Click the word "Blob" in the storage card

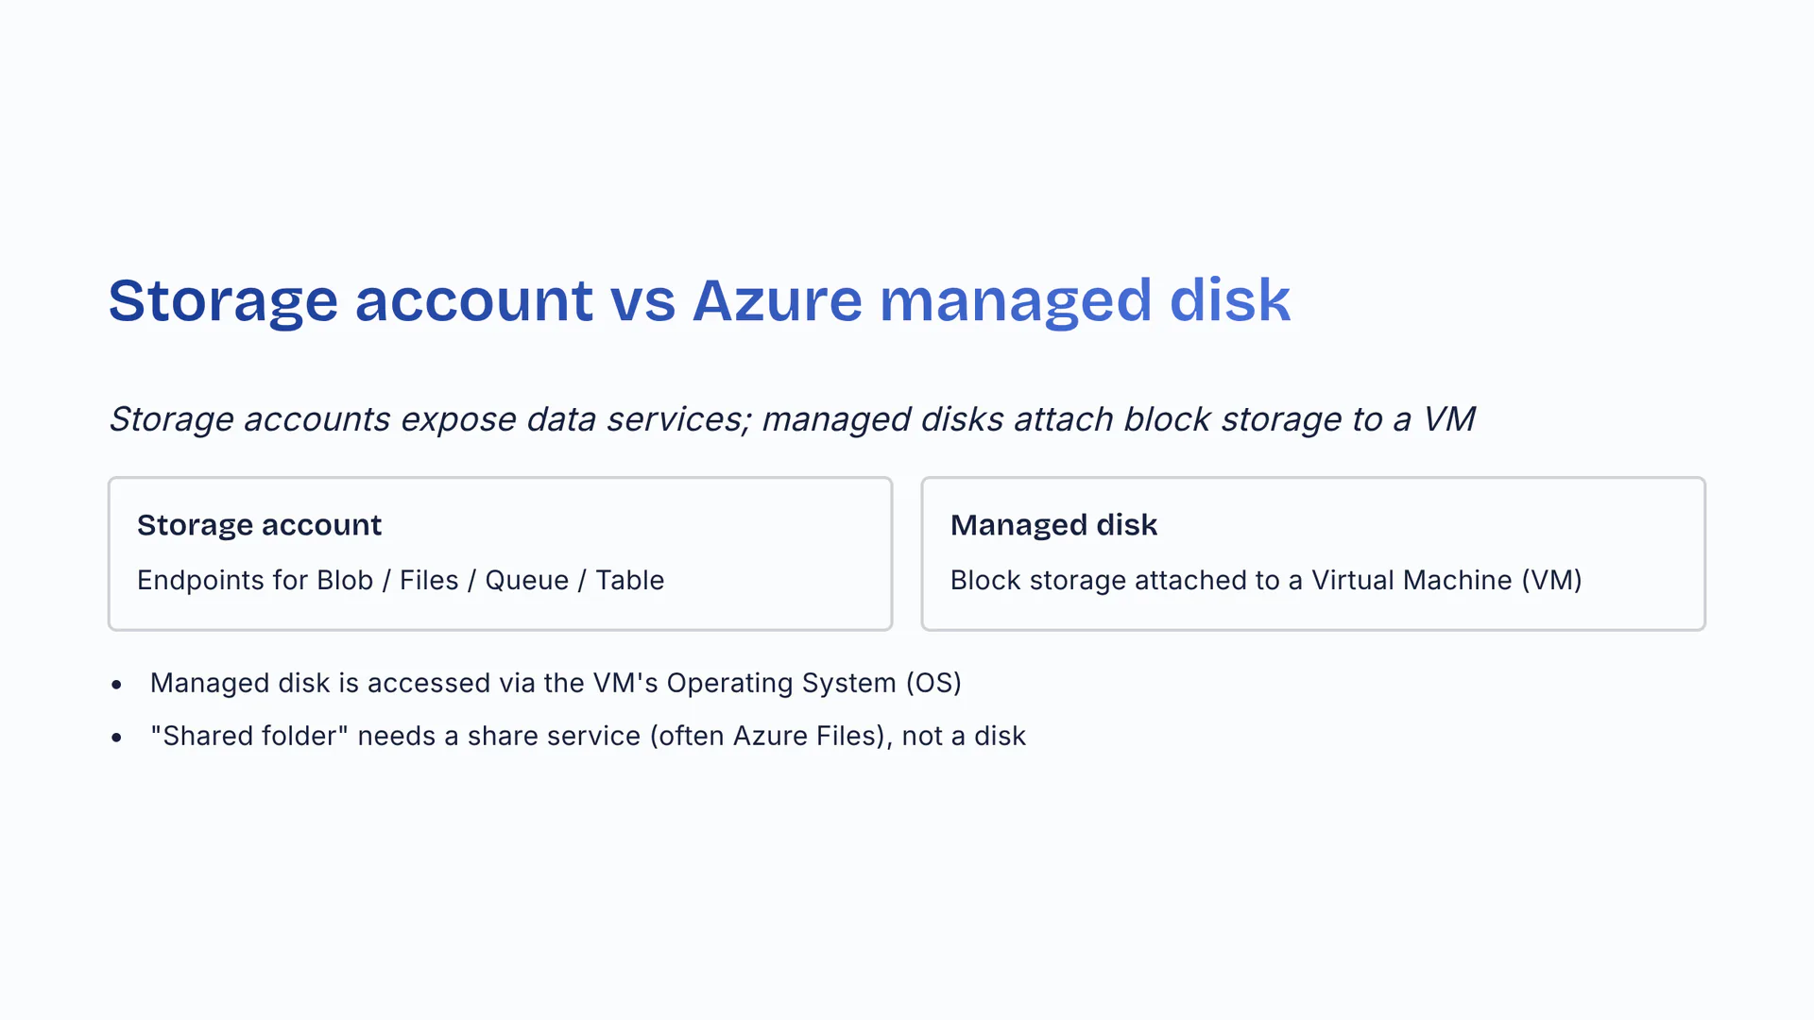[345, 580]
